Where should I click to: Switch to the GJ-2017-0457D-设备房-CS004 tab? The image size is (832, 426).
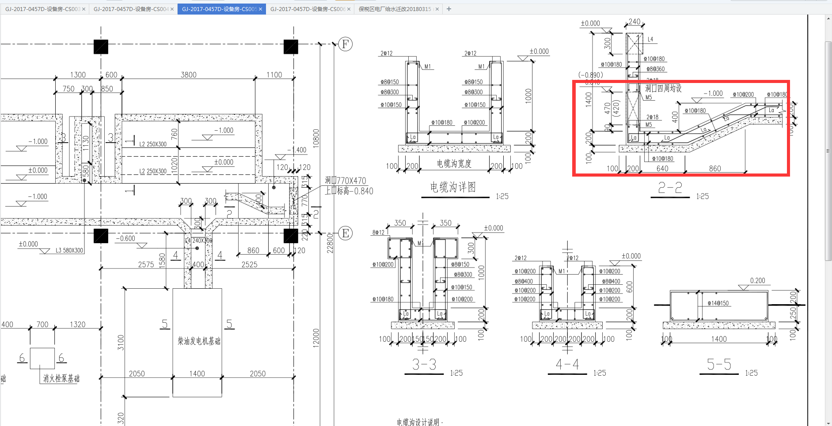pyautogui.click(x=131, y=9)
